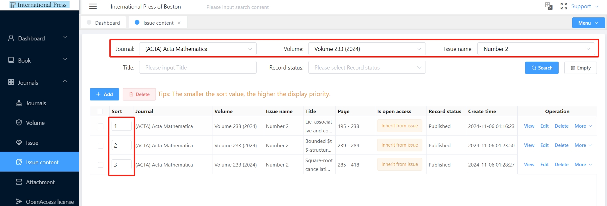
Task: Open Attachment menu item
Action: [40, 182]
